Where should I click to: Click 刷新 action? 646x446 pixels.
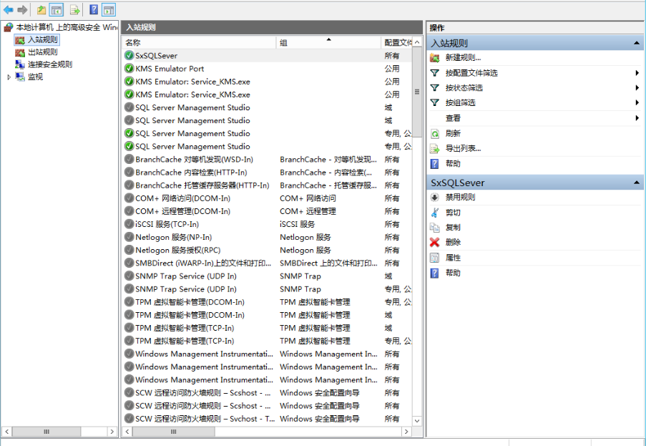453,134
